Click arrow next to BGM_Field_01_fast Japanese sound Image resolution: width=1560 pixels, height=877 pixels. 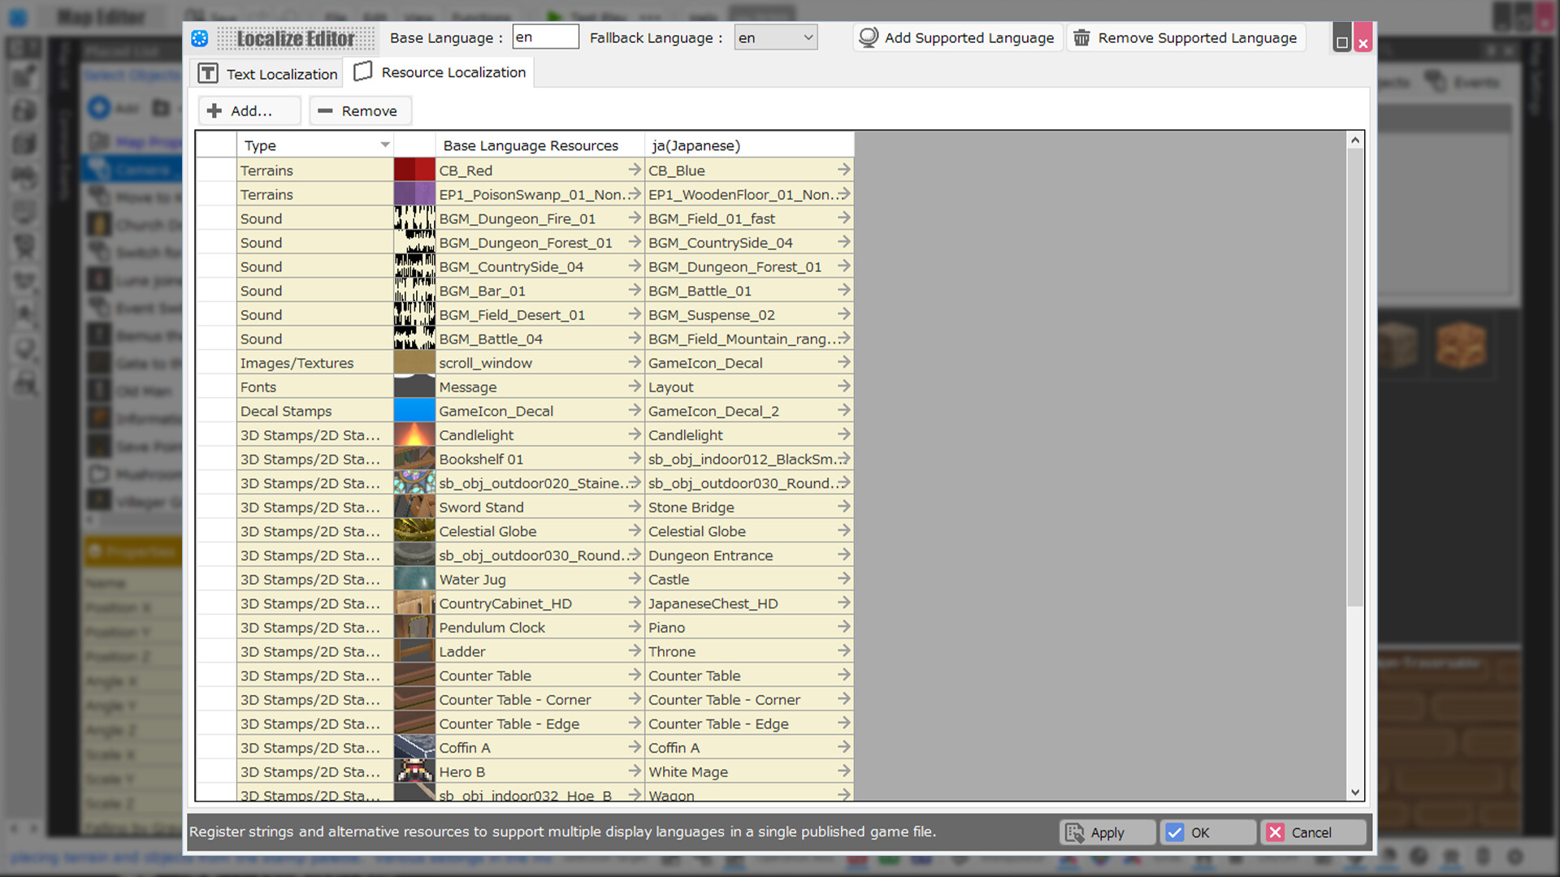[x=843, y=218]
